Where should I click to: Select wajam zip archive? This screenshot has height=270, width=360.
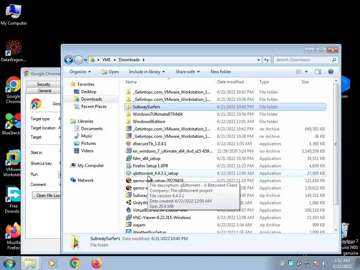(139, 225)
